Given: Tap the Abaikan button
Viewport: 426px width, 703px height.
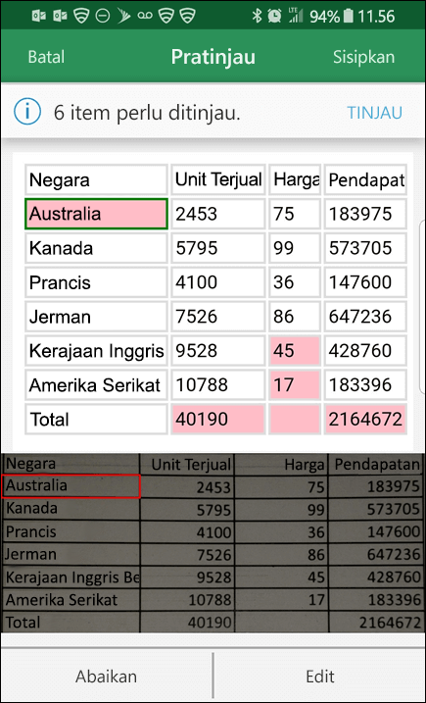Looking at the screenshot, I should point(106,677).
